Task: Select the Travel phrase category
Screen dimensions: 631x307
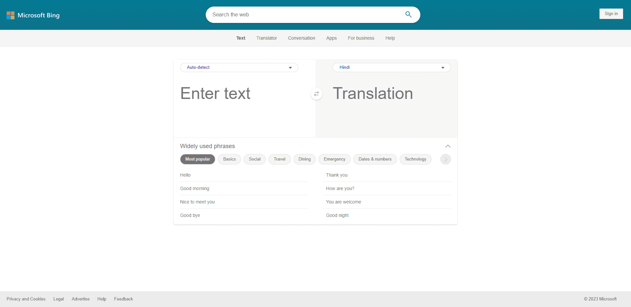Action: click(279, 159)
